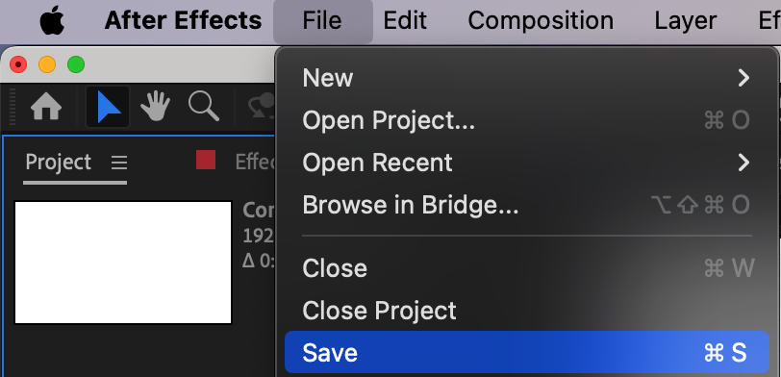Click the red Effect Controls label square
This screenshot has height=377, width=781.
(206, 160)
